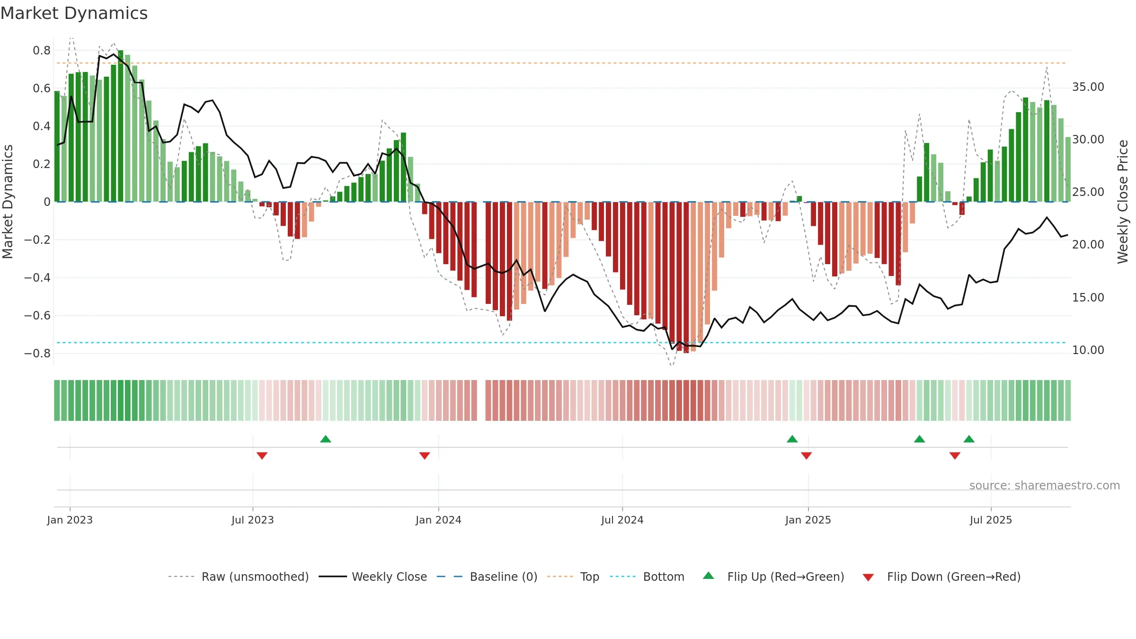Click the gap in the heat strip after Jan 2024
The image size is (1136, 639).
point(481,400)
